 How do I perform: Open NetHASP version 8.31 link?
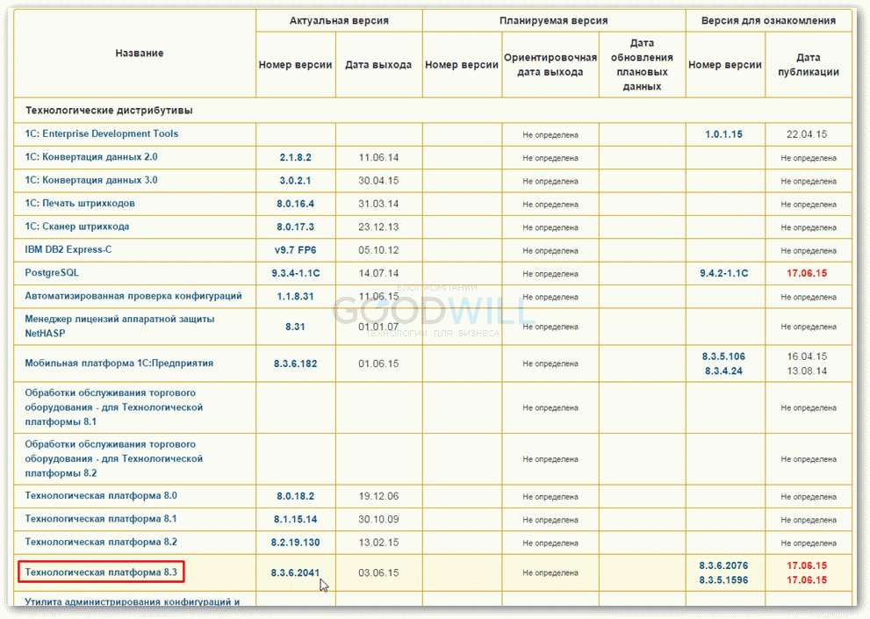(296, 327)
